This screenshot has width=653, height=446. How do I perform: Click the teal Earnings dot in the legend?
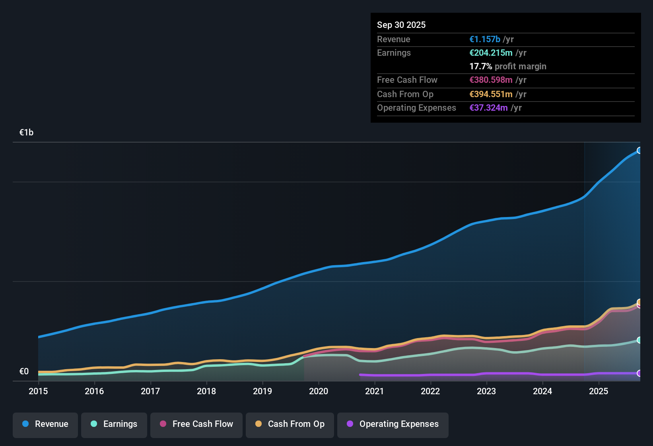coord(94,424)
